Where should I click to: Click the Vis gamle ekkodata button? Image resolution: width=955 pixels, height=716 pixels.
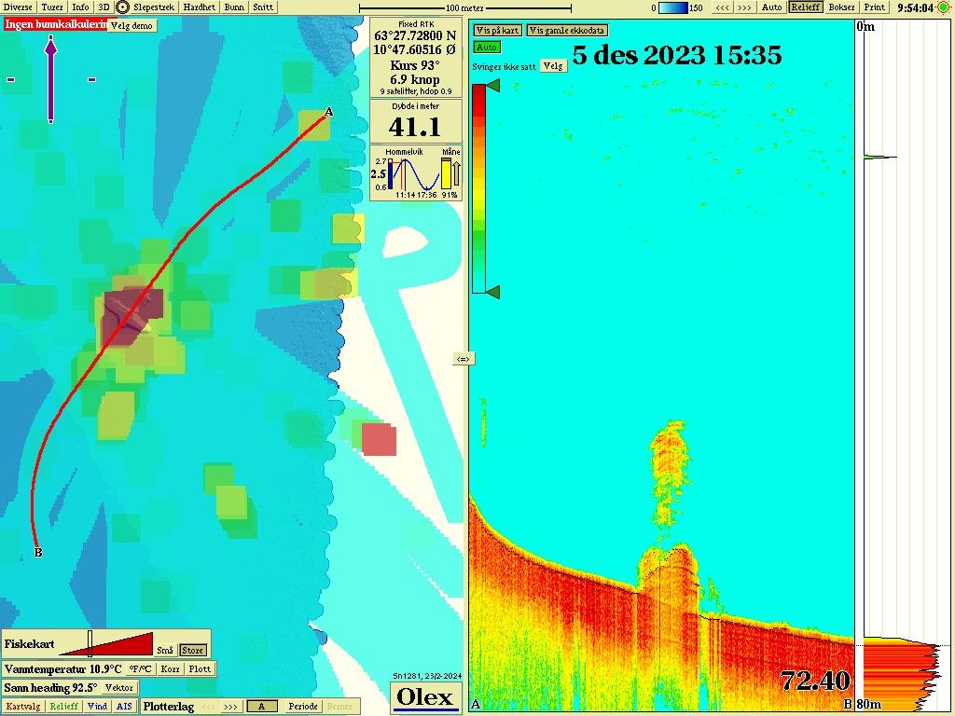pyautogui.click(x=566, y=30)
